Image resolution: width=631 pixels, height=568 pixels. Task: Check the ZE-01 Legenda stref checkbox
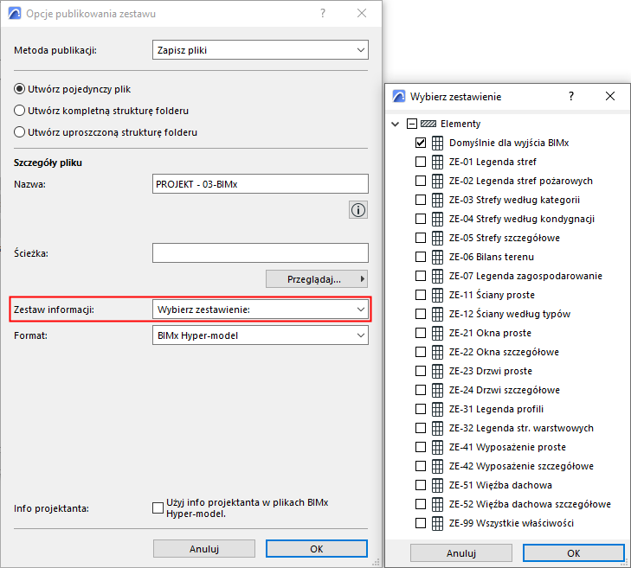[x=421, y=162]
